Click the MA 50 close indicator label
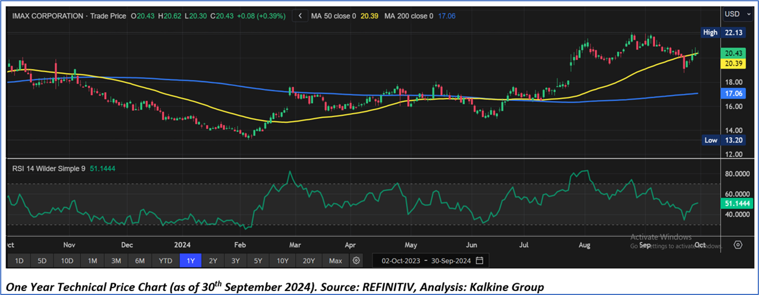759x295 pixels. pos(334,16)
